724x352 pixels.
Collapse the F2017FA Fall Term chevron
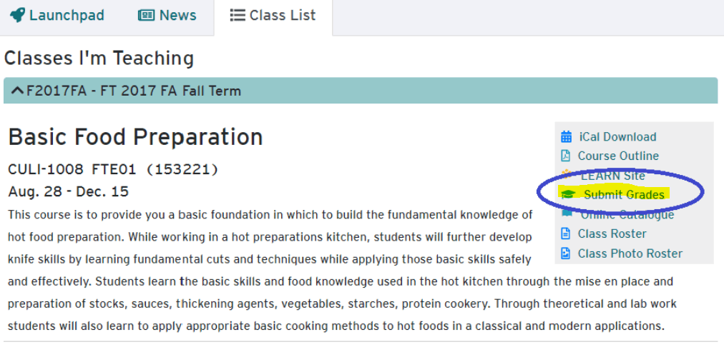17,91
